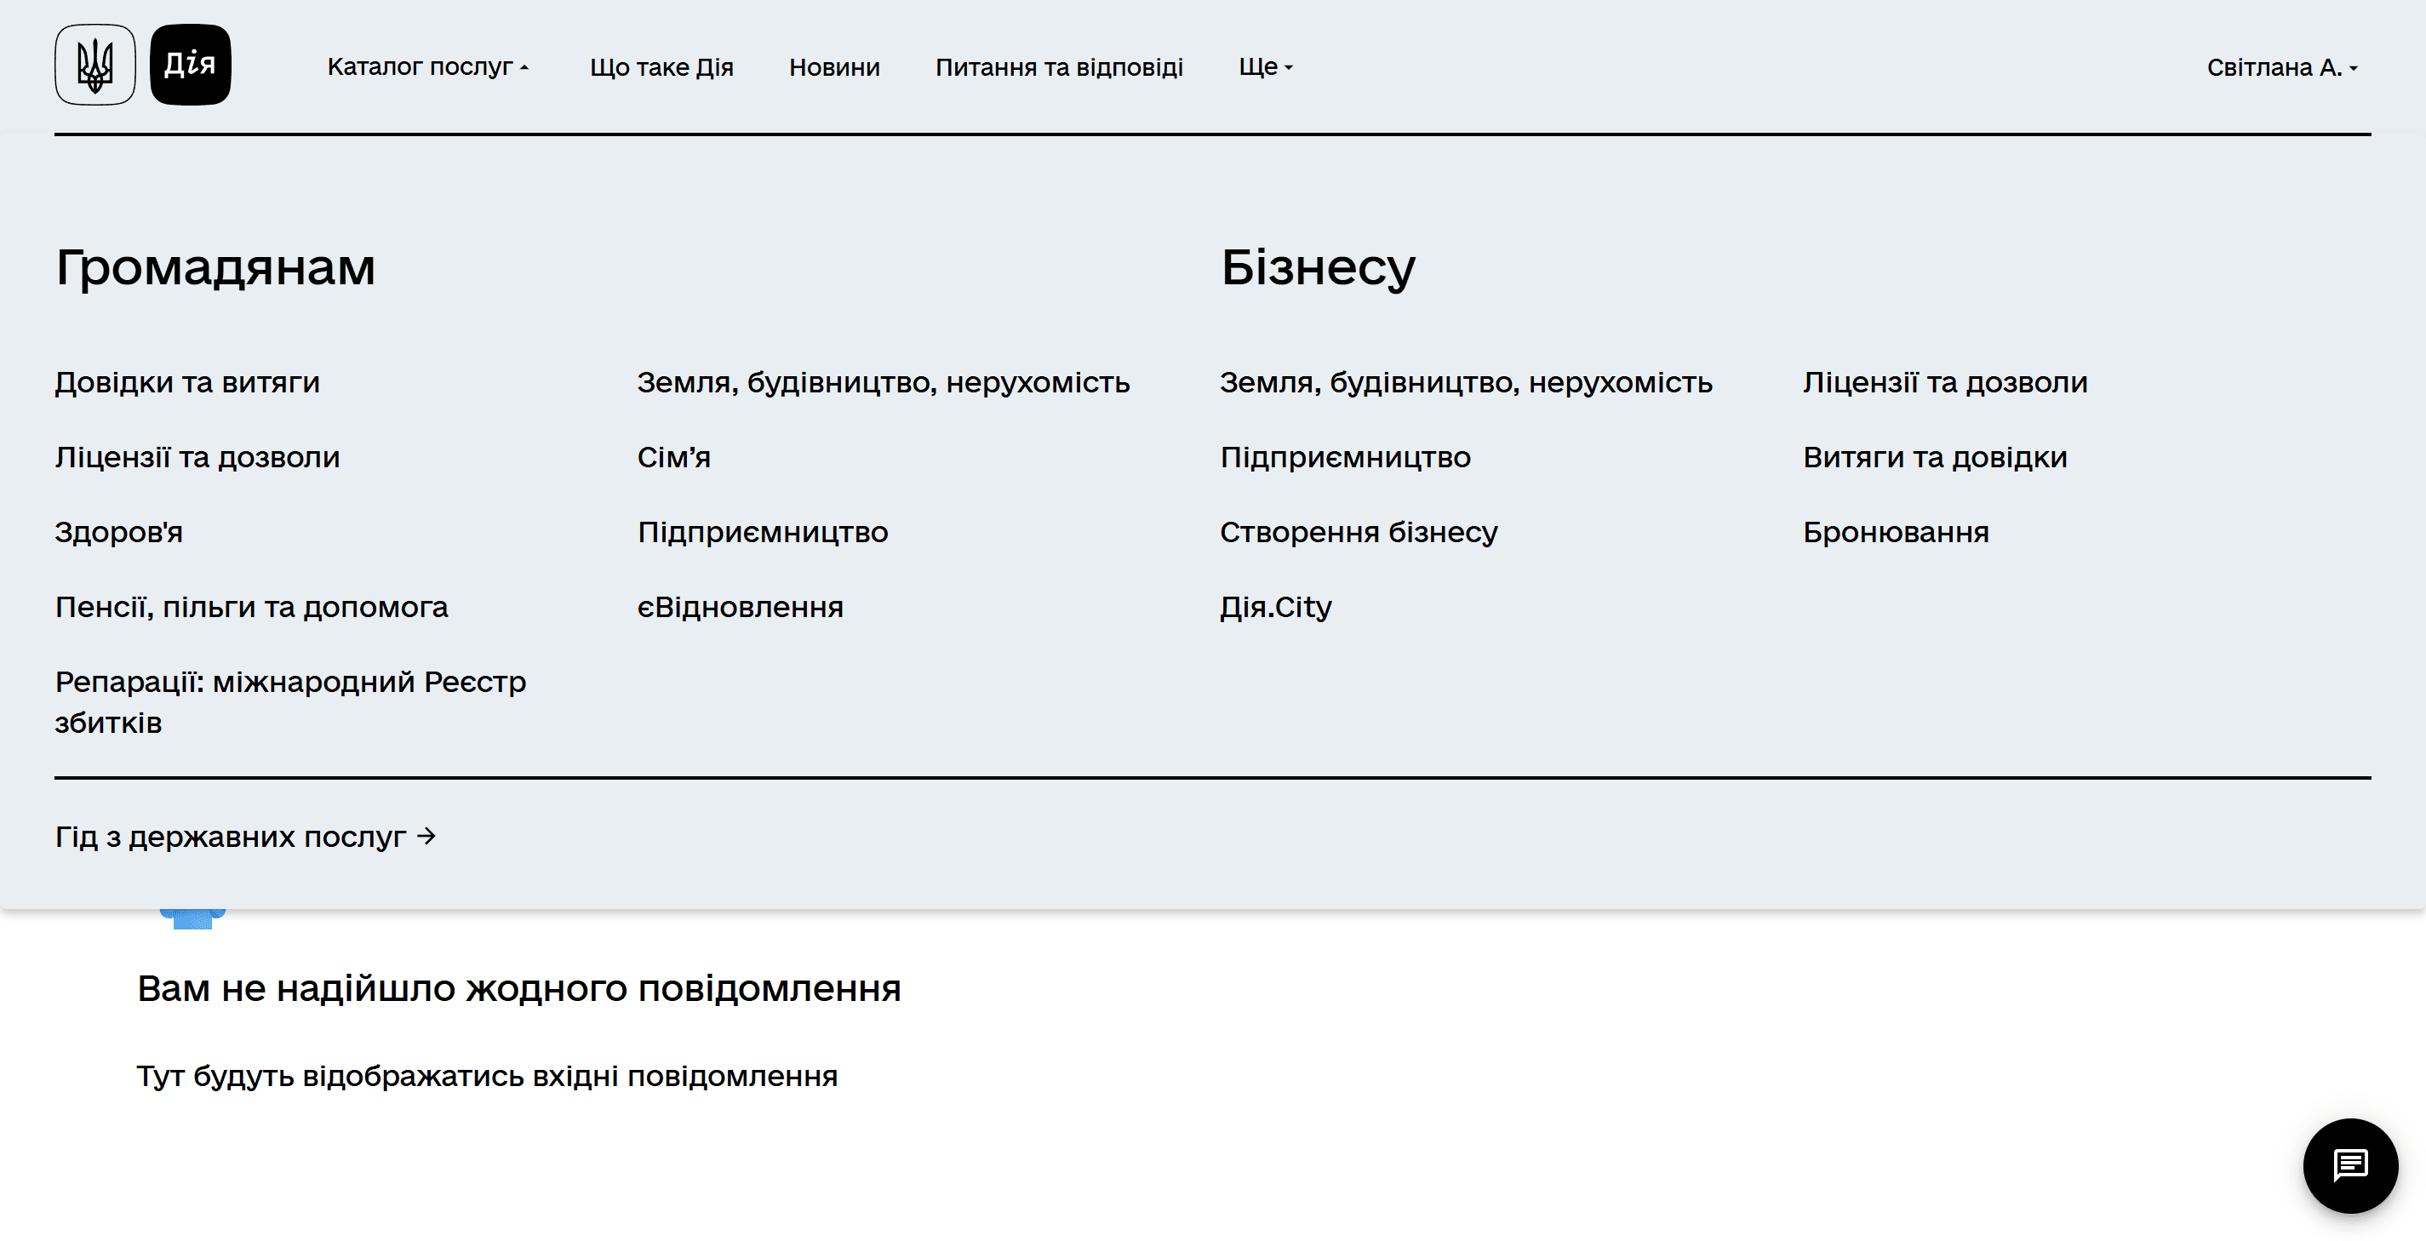Select Бронювання under Бізнесу
2426x1241 pixels.
pos(1895,532)
